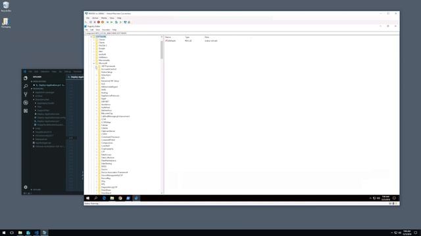Screen dimensions: 421x236
Task: Open File Explorer in the VM taskbar
Action: pos(112,198)
